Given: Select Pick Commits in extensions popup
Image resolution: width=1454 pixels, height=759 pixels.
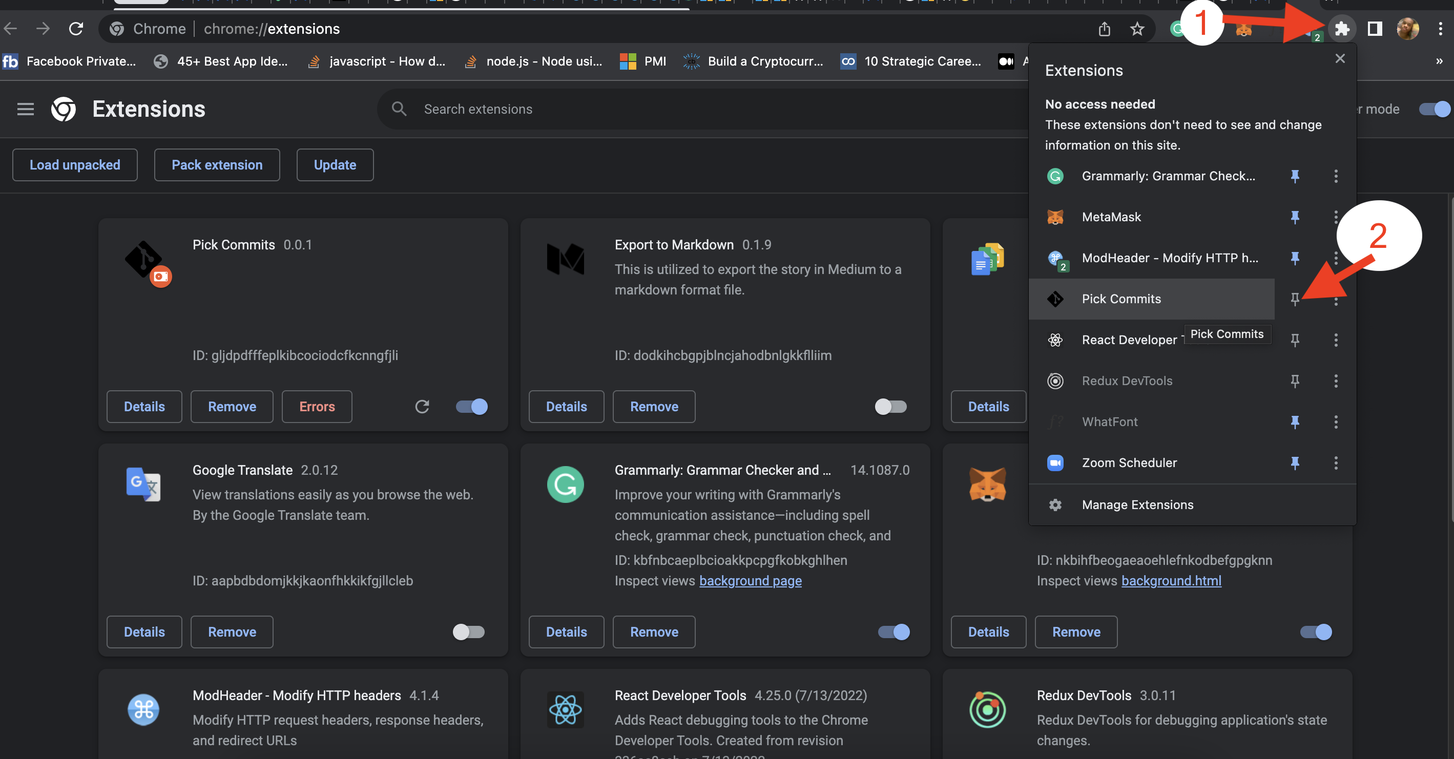Looking at the screenshot, I should click(1121, 299).
